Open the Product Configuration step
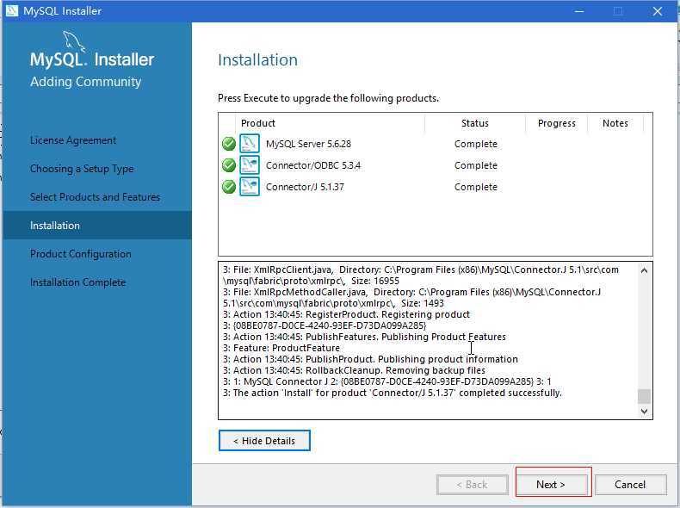680x508 pixels. (x=81, y=254)
